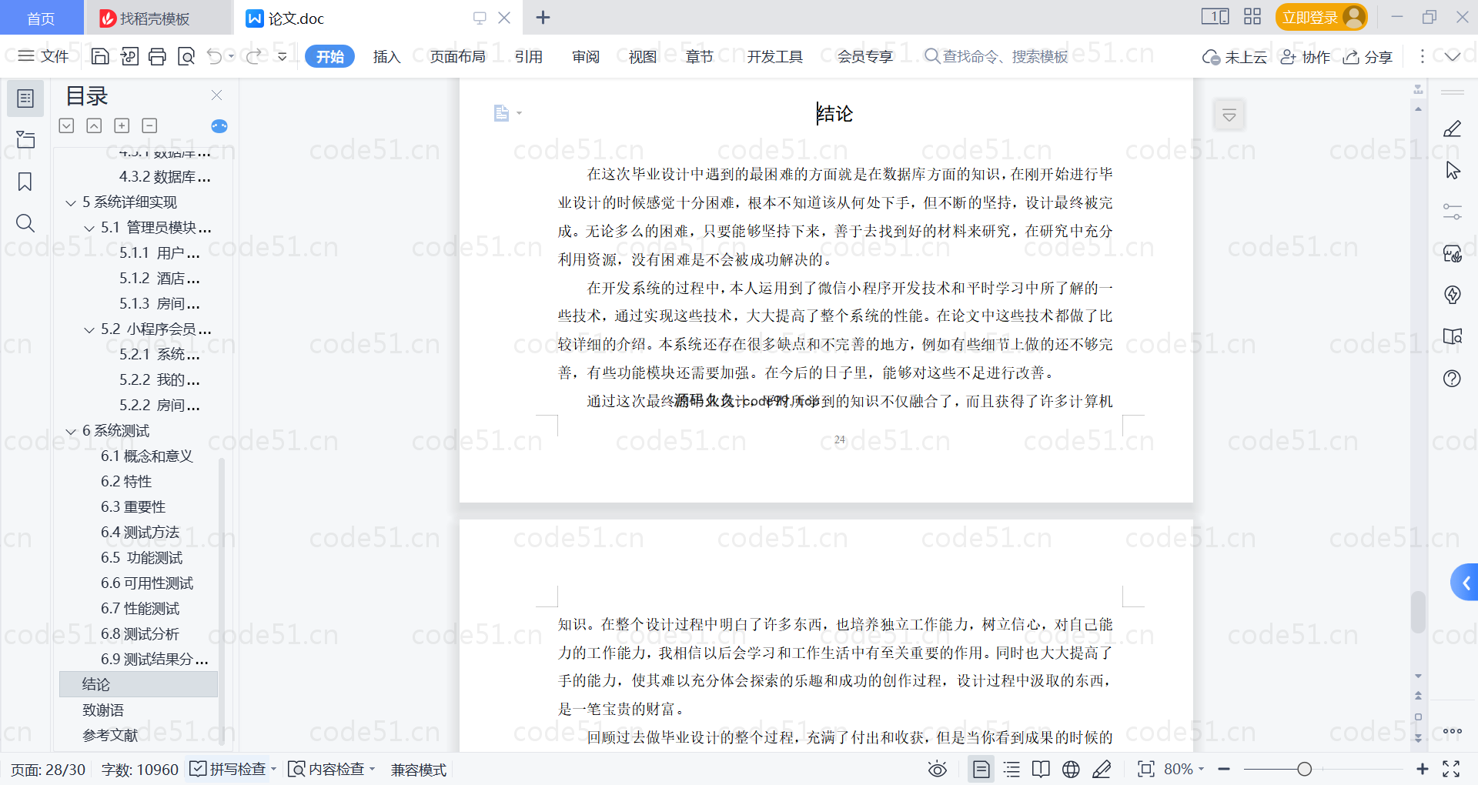The height and width of the screenshot is (785, 1478).
Task: Collapse the '5.2 小程序会员' tree node
Action: (89, 330)
